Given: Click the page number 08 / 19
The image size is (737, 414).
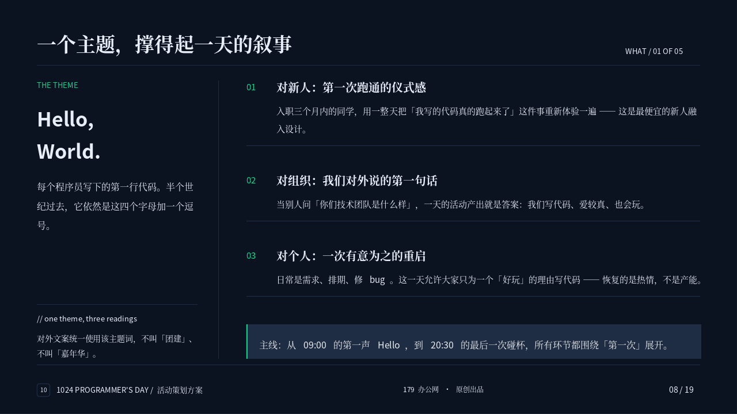Looking at the screenshot, I should coord(681,390).
